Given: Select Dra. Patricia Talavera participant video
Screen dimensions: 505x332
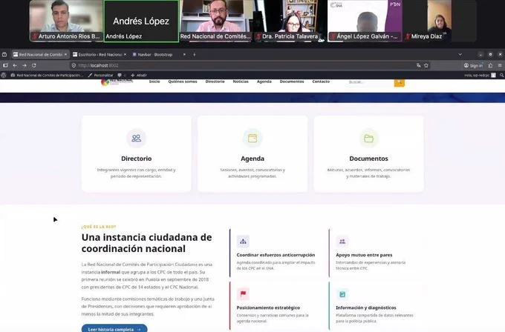Looking at the screenshot, I should (290, 21).
